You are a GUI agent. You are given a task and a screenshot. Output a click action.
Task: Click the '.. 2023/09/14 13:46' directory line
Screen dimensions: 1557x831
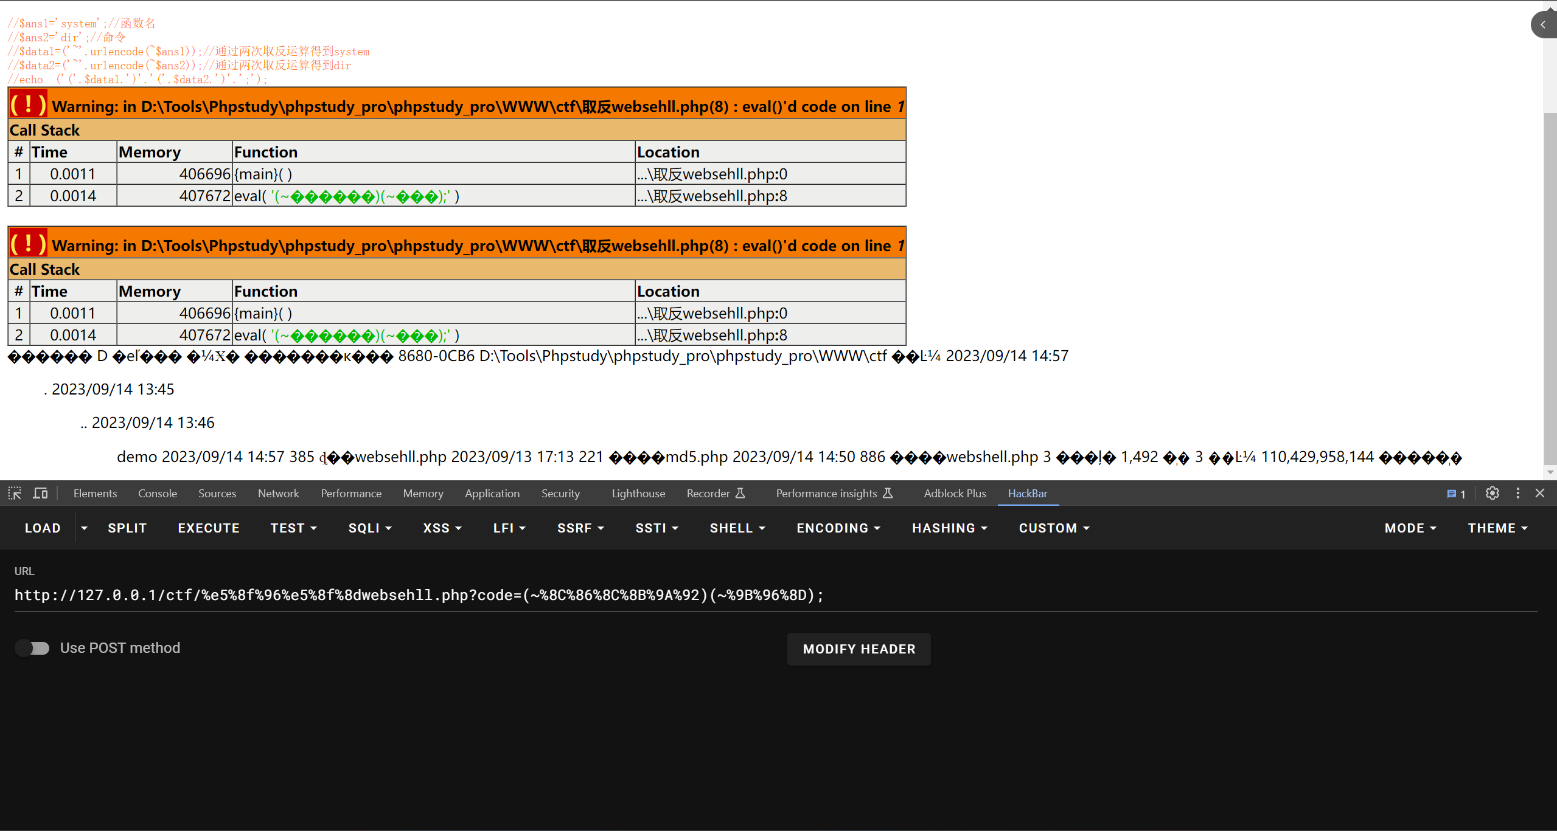click(x=147, y=422)
